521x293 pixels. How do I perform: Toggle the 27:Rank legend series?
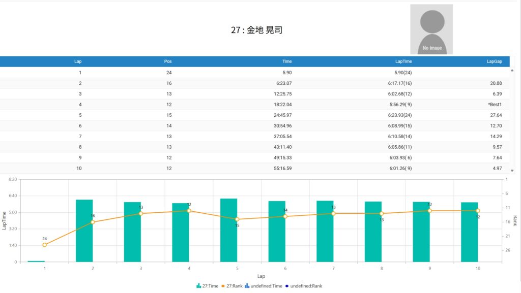(x=232, y=286)
